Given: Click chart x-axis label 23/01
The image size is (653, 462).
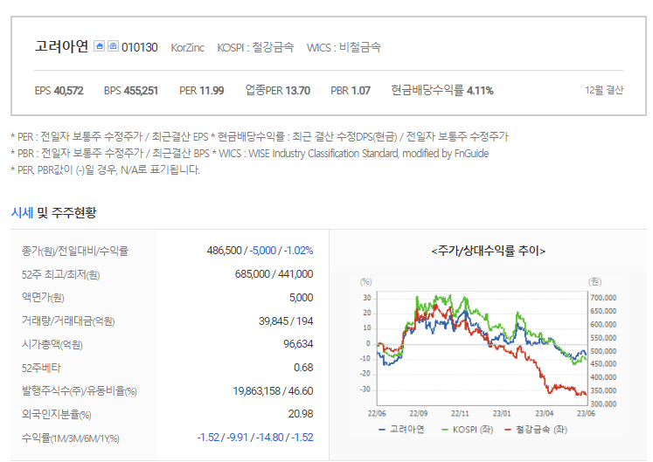Looking at the screenshot, I should coord(502,413).
